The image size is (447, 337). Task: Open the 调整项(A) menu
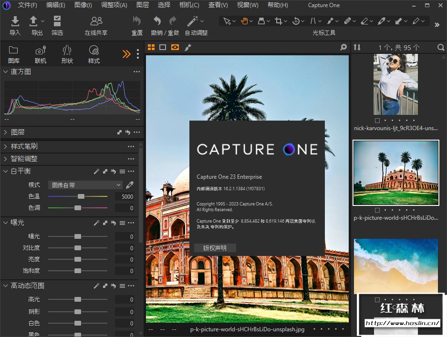[x=114, y=5]
